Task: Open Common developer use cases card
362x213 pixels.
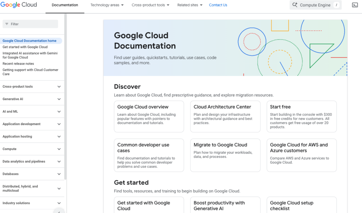Action: 149,155
